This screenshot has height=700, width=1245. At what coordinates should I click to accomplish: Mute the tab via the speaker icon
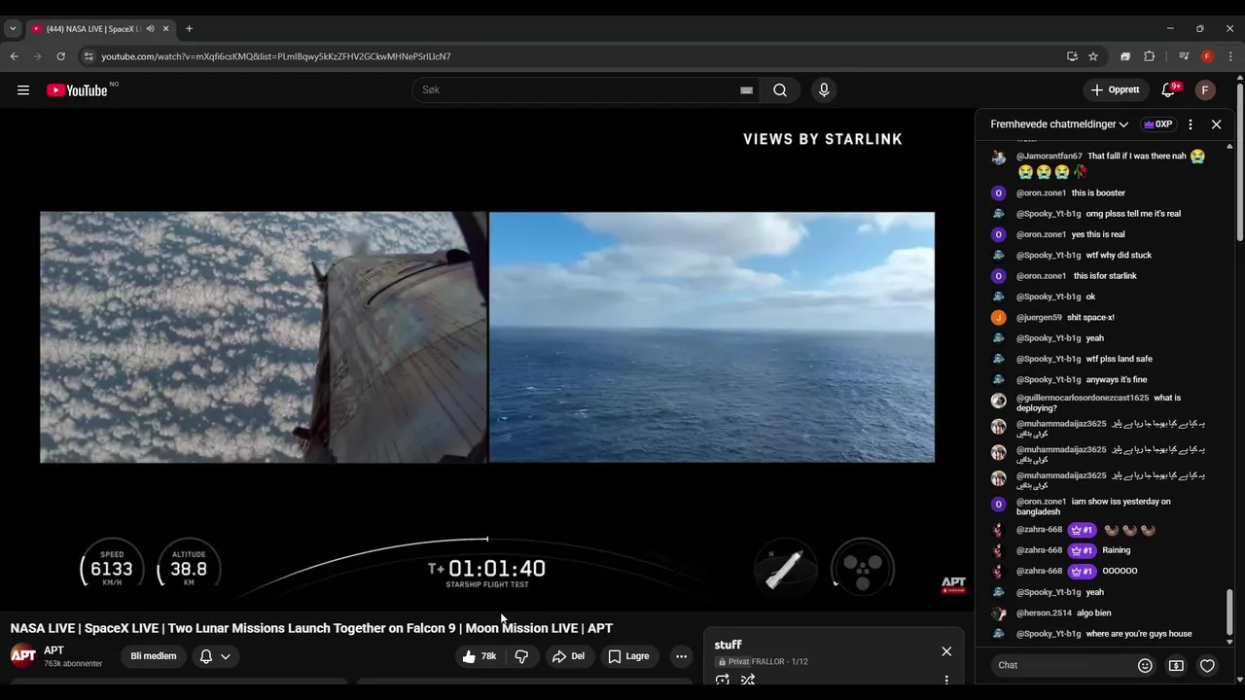click(150, 28)
